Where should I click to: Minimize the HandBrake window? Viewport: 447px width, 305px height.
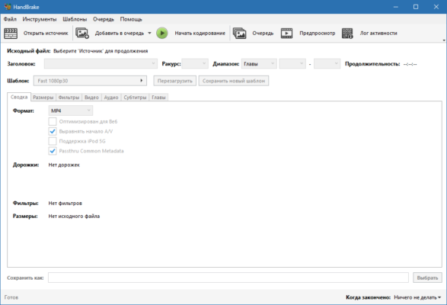pyautogui.click(x=395, y=7)
